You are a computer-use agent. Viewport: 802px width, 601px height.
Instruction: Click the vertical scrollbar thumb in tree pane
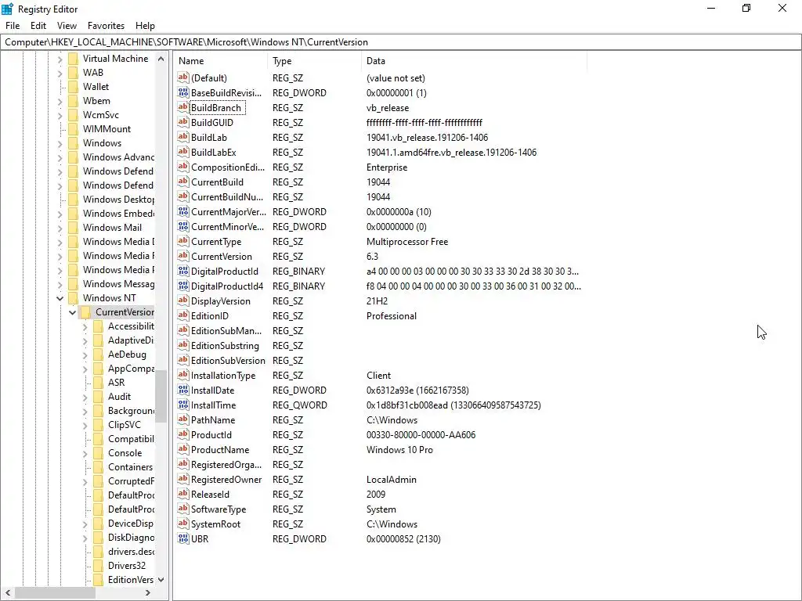coord(161,397)
